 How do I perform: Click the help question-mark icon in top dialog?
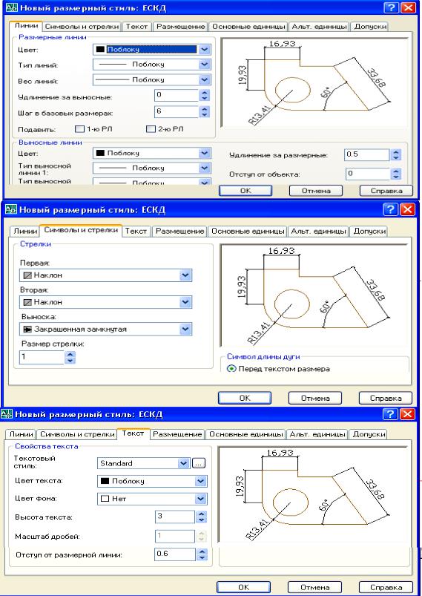(391, 7)
